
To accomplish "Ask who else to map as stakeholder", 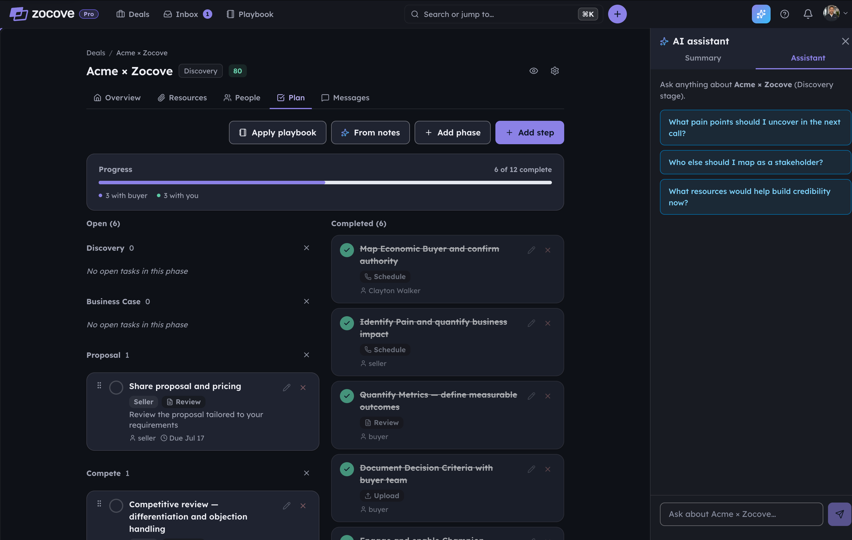I will pyautogui.click(x=755, y=162).
